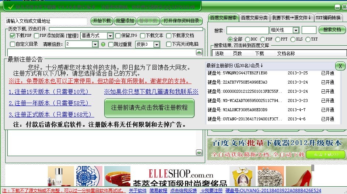The width and height of the screenshot is (347, 194).
Task: Enable PDF添加封面 checkbox
Action: tap(36, 36)
